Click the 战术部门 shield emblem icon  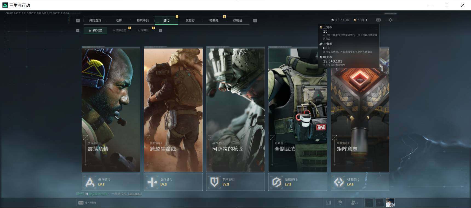tap(214, 182)
